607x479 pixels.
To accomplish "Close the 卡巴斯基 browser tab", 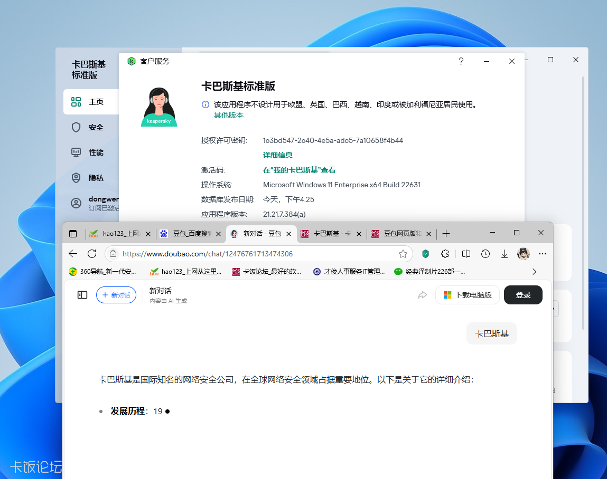I will 359,234.
